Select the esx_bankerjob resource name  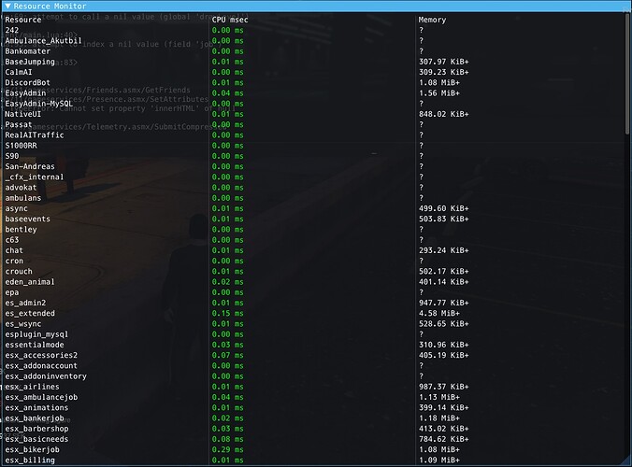coord(35,418)
